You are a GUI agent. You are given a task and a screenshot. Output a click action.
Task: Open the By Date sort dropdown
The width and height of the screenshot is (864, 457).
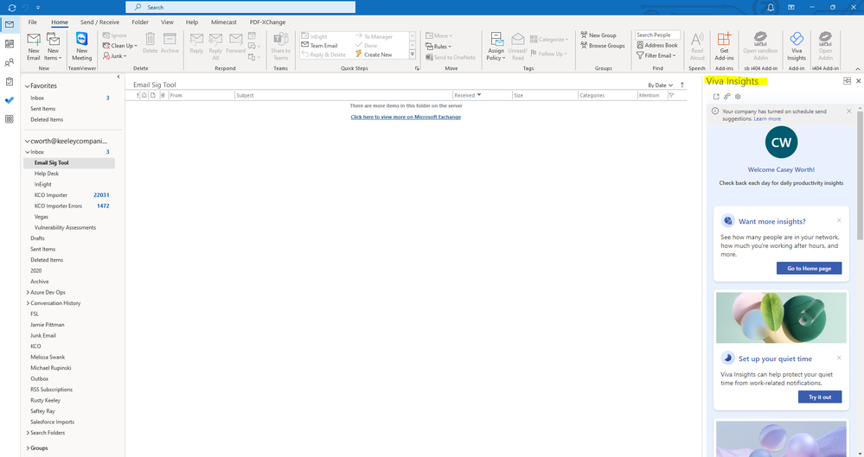[x=660, y=86]
